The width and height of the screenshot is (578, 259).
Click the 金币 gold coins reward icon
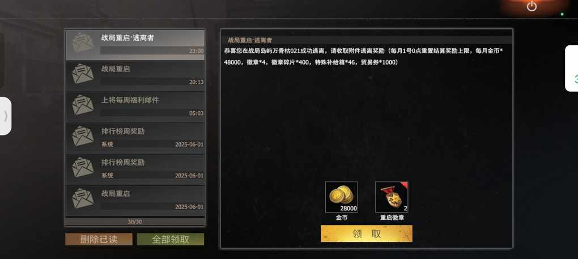[341, 197]
